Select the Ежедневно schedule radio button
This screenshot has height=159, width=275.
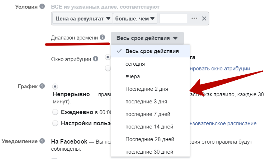coord(55,112)
